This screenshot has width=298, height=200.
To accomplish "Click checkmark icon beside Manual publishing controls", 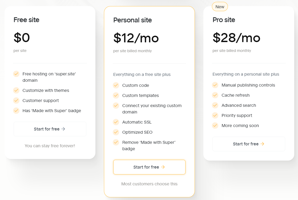I will click(215, 85).
